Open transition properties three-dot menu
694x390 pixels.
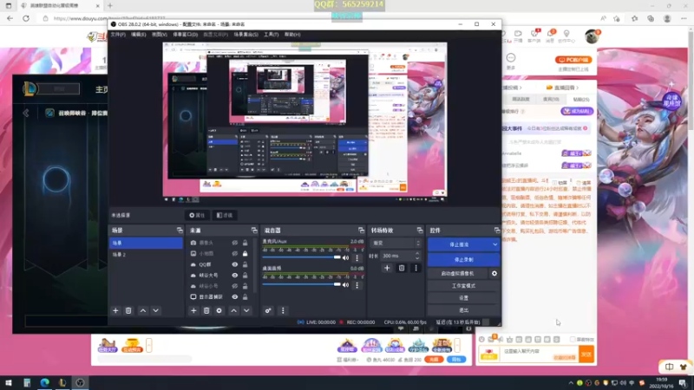point(416,268)
